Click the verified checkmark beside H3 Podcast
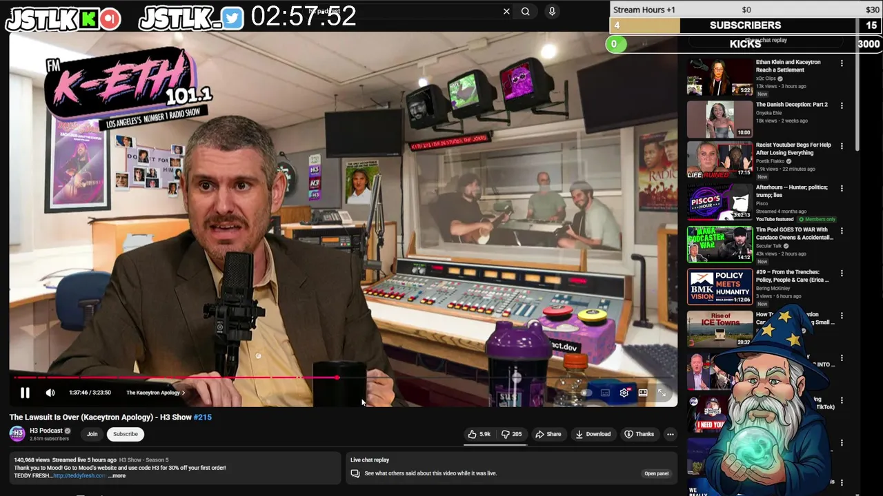This screenshot has height=496, width=883. click(68, 431)
